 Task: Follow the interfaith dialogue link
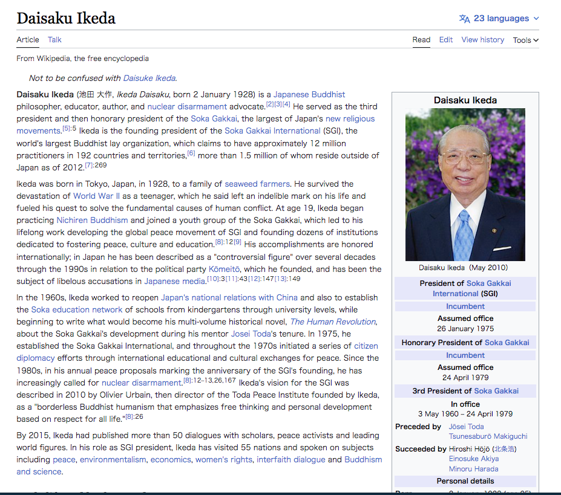(x=291, y=459)
